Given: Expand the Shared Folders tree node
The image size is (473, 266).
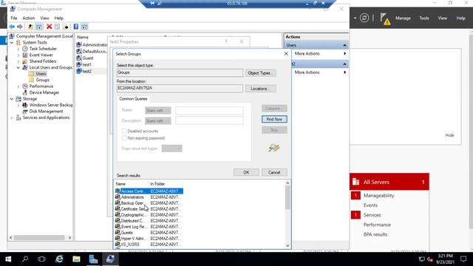Looking at the screenshot, I should [x=18, y=61].
